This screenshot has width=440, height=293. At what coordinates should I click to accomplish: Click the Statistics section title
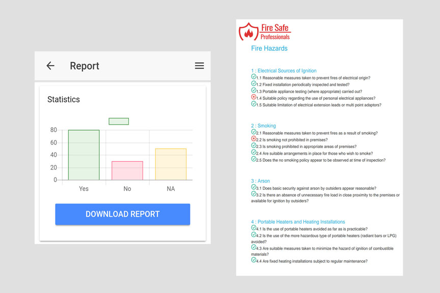click(64, 99)
